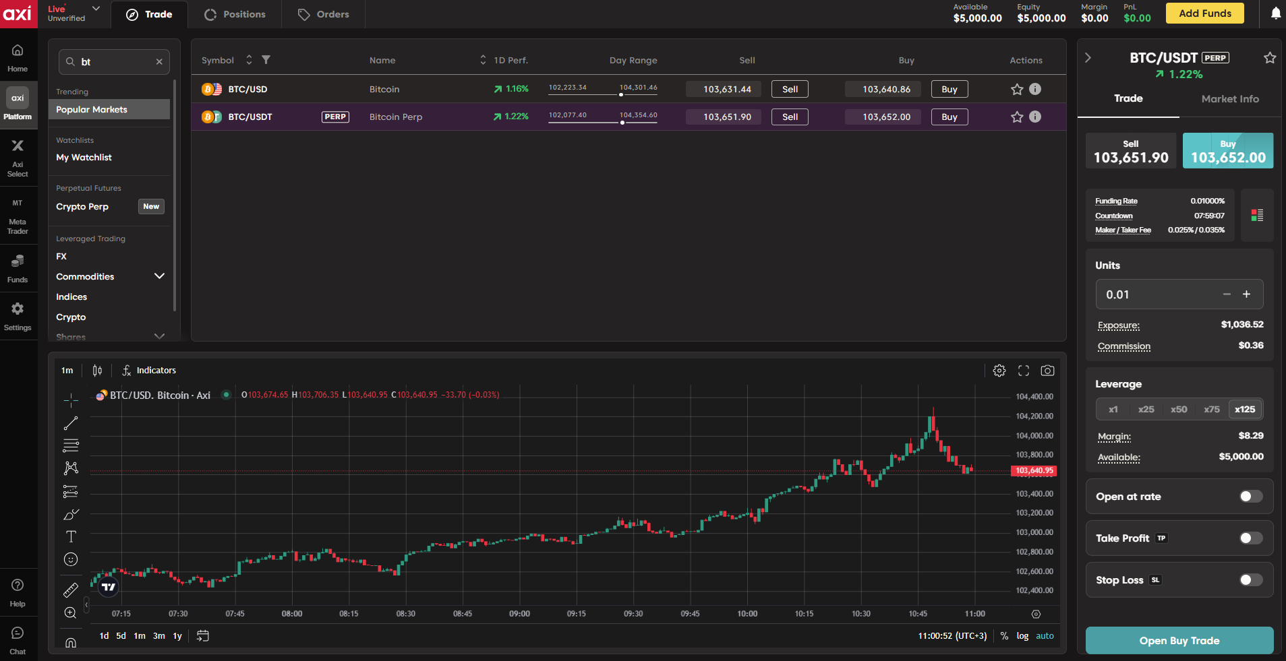
Task: Open the order book icon in trade panel
Action: 1257,215
